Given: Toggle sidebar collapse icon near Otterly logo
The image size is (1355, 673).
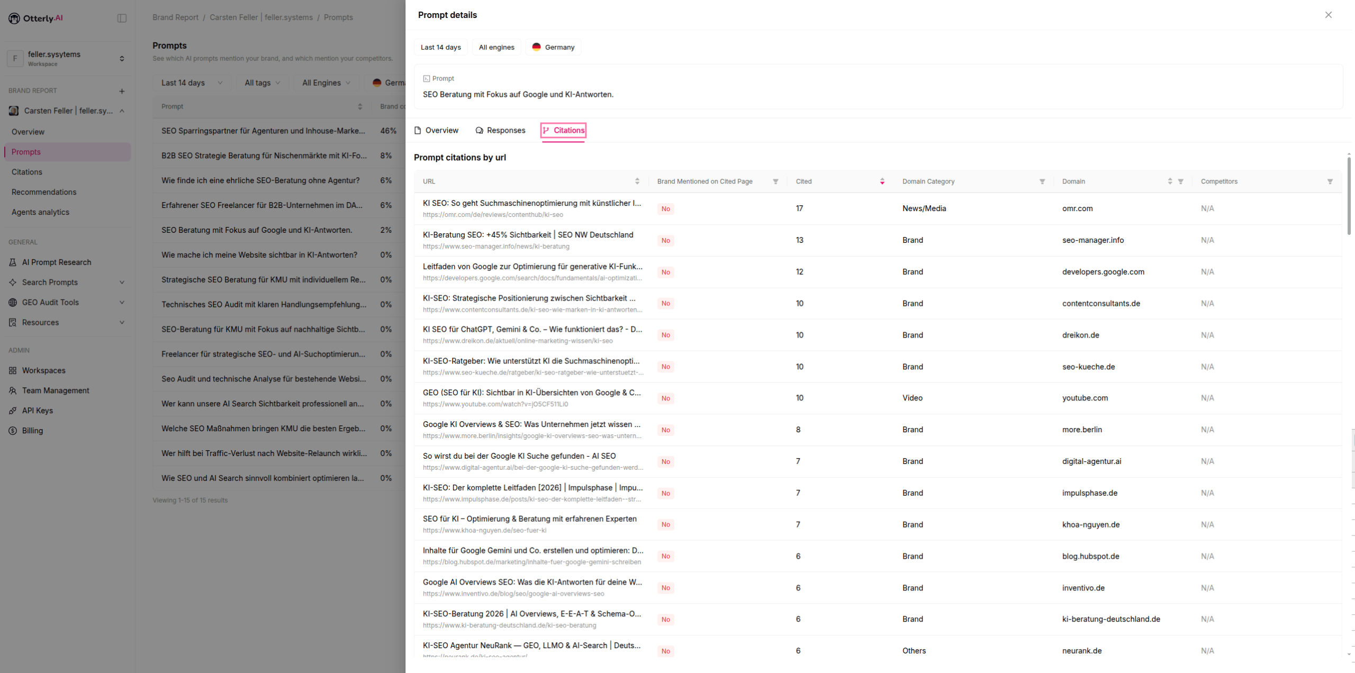Looking at the screenshot, I should (122, 18).
